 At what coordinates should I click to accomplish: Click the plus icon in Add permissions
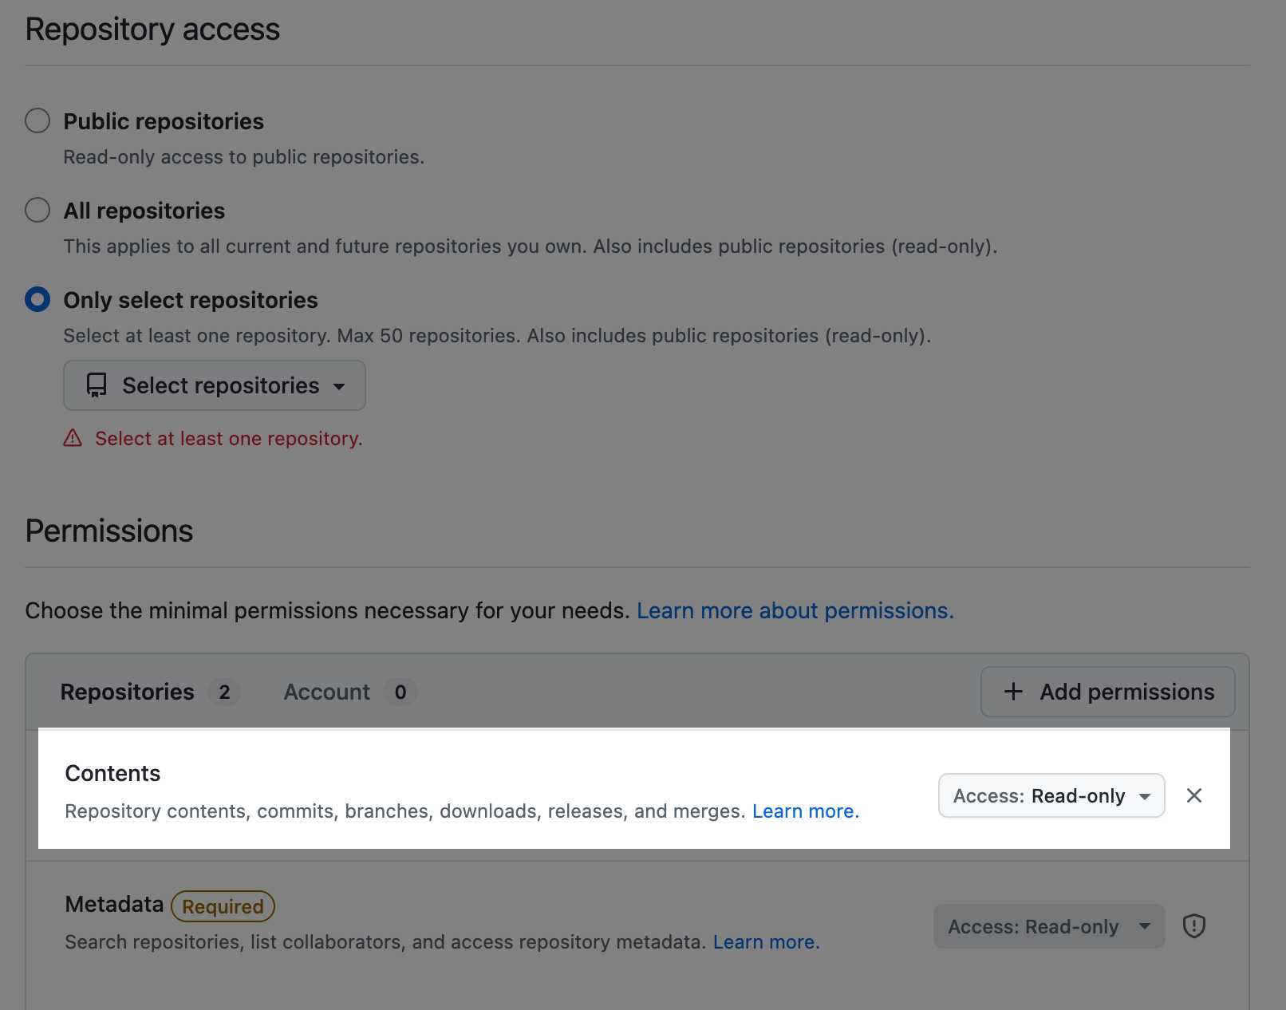click(x=1013, y=692)
